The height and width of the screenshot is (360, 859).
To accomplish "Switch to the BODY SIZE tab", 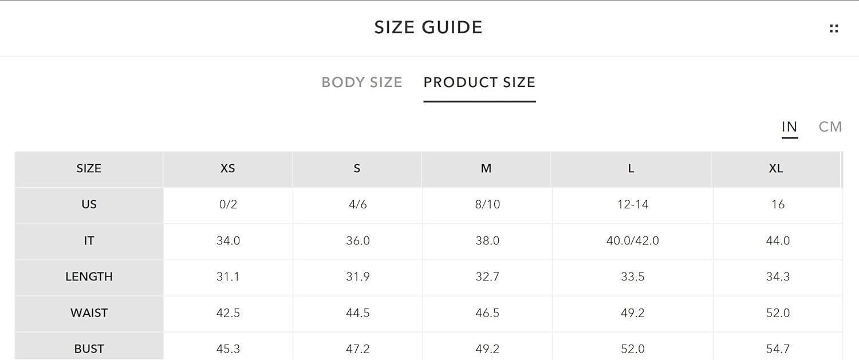I will click(x=362, y=82).
